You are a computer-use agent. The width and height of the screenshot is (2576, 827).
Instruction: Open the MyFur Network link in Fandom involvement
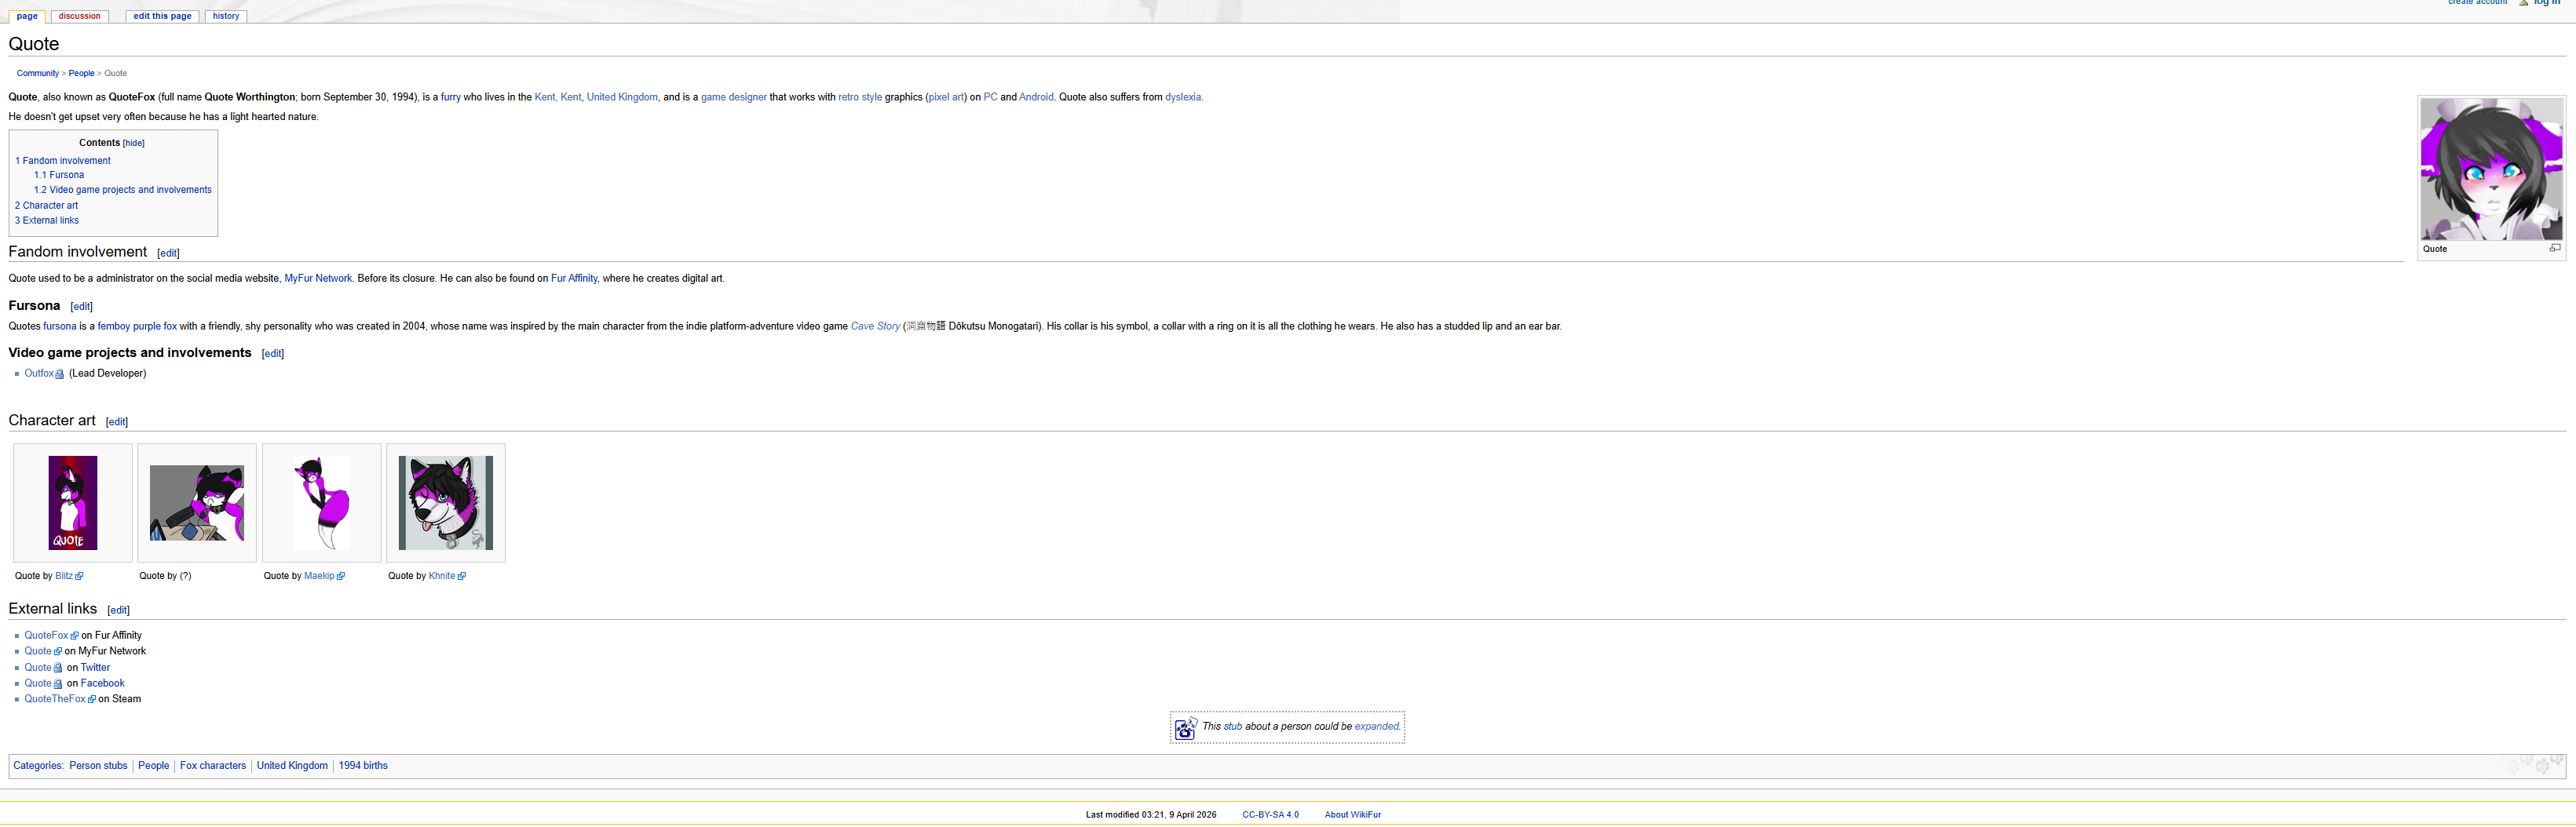[x=318, y=279]
